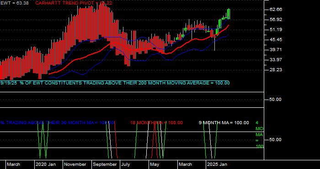This screenshot has height=169, width=320.
Task: Select the green 4 MO MA = 100 label
Action: 259,135
